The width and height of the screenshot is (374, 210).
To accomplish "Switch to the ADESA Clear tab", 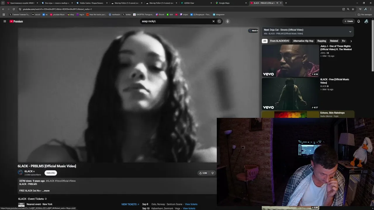I will [197, 3].
